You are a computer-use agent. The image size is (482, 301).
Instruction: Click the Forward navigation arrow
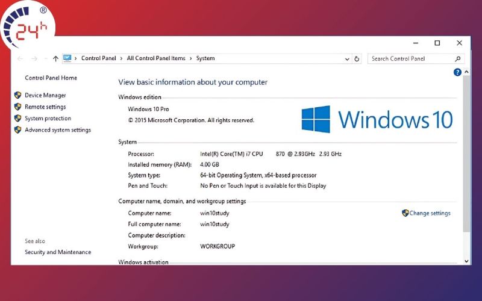[34, 58]
